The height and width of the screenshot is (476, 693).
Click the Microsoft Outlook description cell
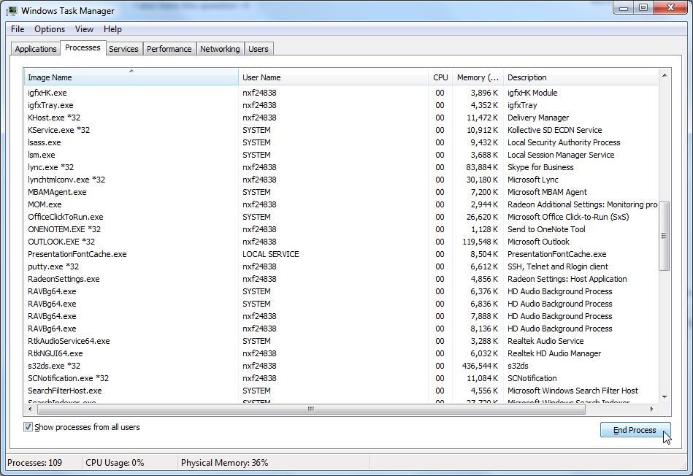point(538,242)
